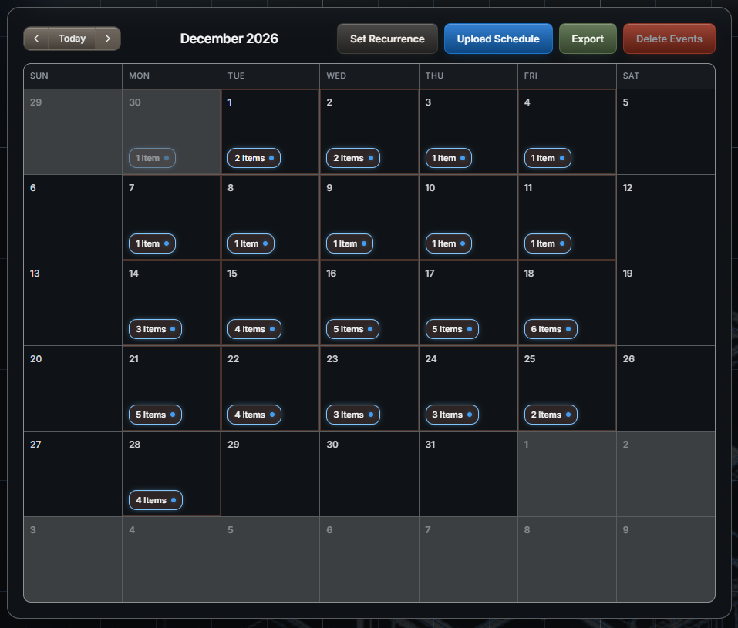Open the 6 Items badge on December 18
Screen dimensions: 738x628
point(551,329)
